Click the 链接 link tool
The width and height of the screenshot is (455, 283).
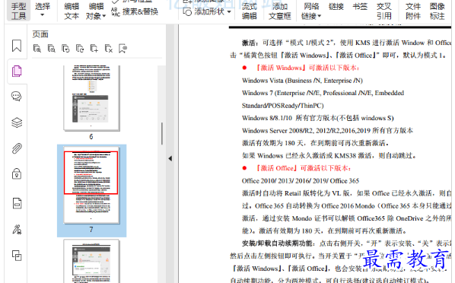point(336,7)
